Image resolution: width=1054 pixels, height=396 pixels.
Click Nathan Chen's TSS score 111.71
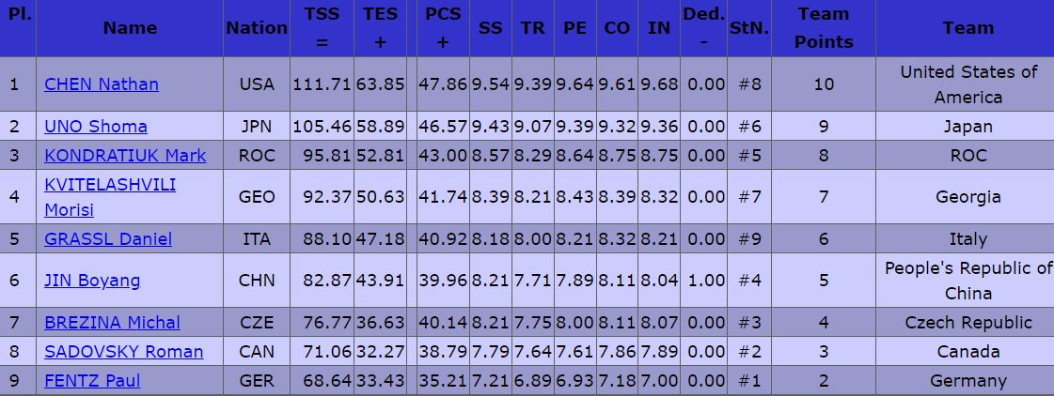tap(322, 84)
